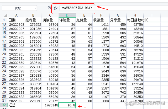Select column B header
The height and width of the screenshot is (109, 168).
tap(33, 15)
